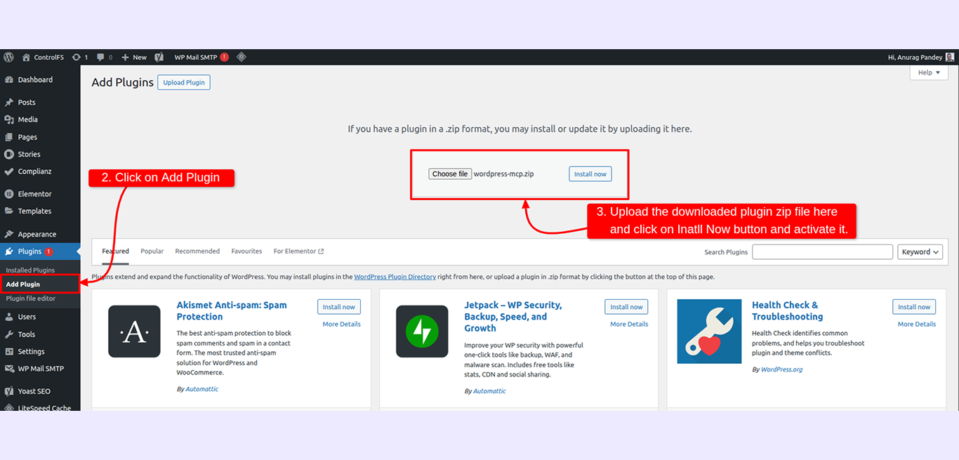The height and width of the screenshot is (460, 959).
Task: Click the Jetpack – WP Security title link
Action: [513, 317]
